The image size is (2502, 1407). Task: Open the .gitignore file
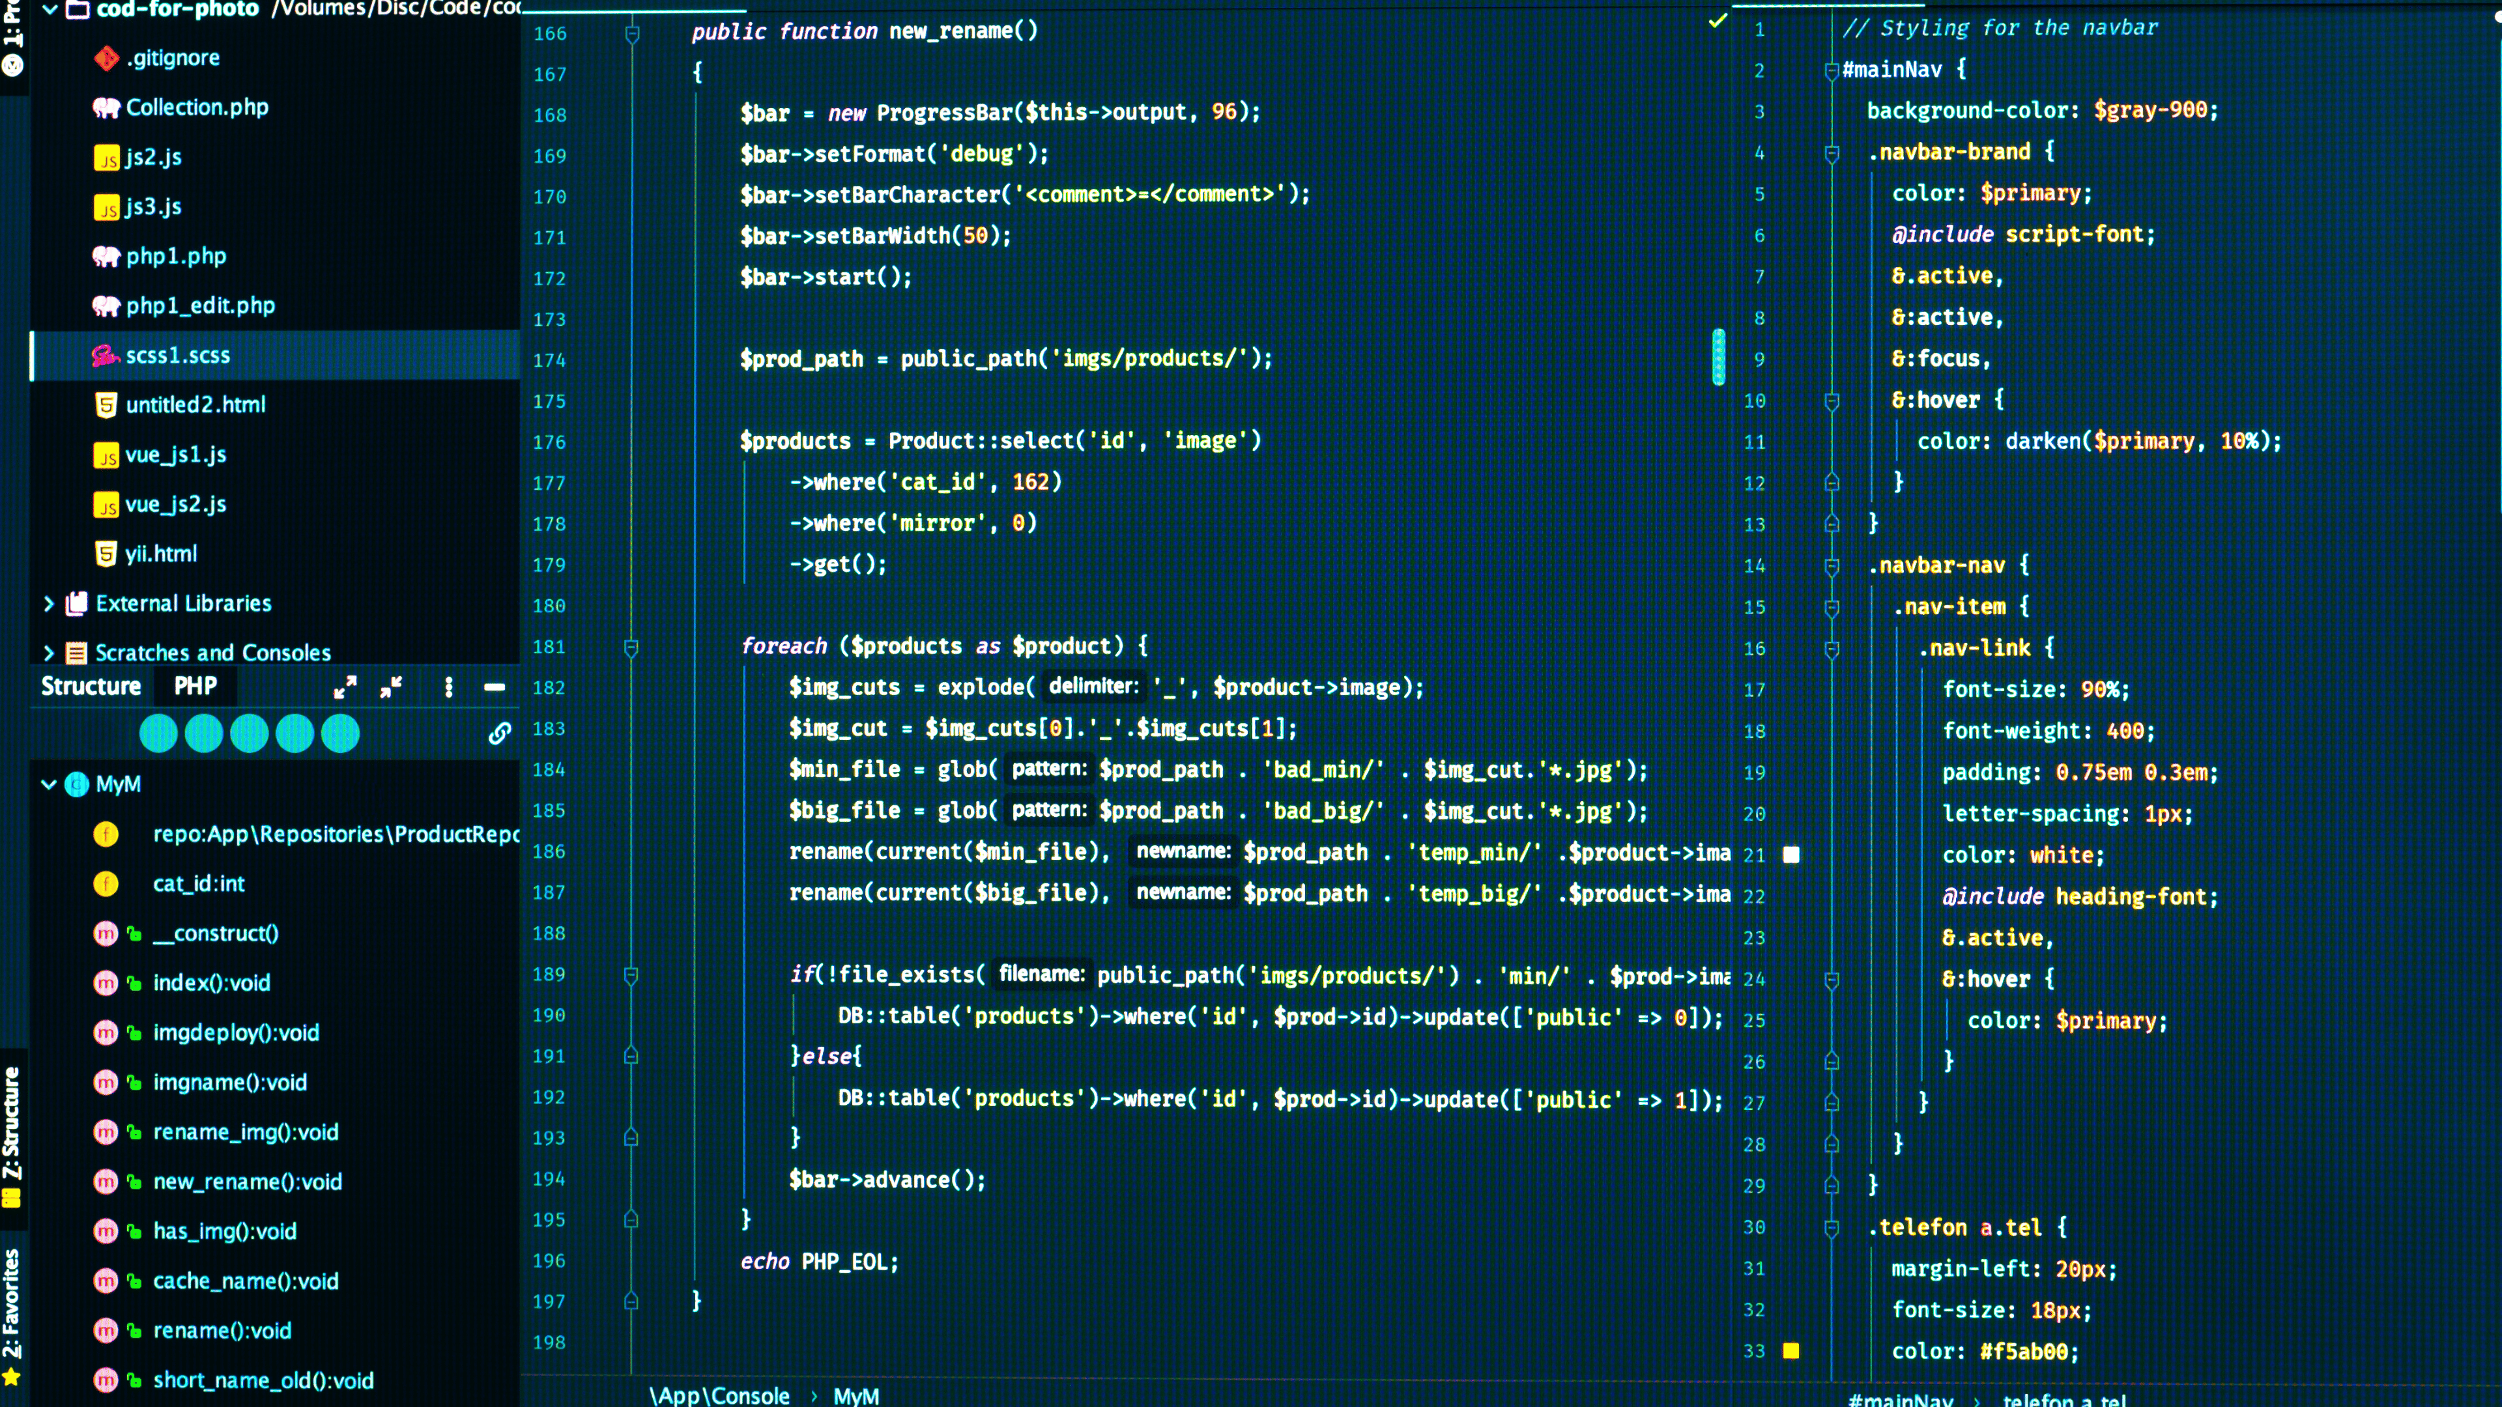pyautogui.click(x=172, y=57)
